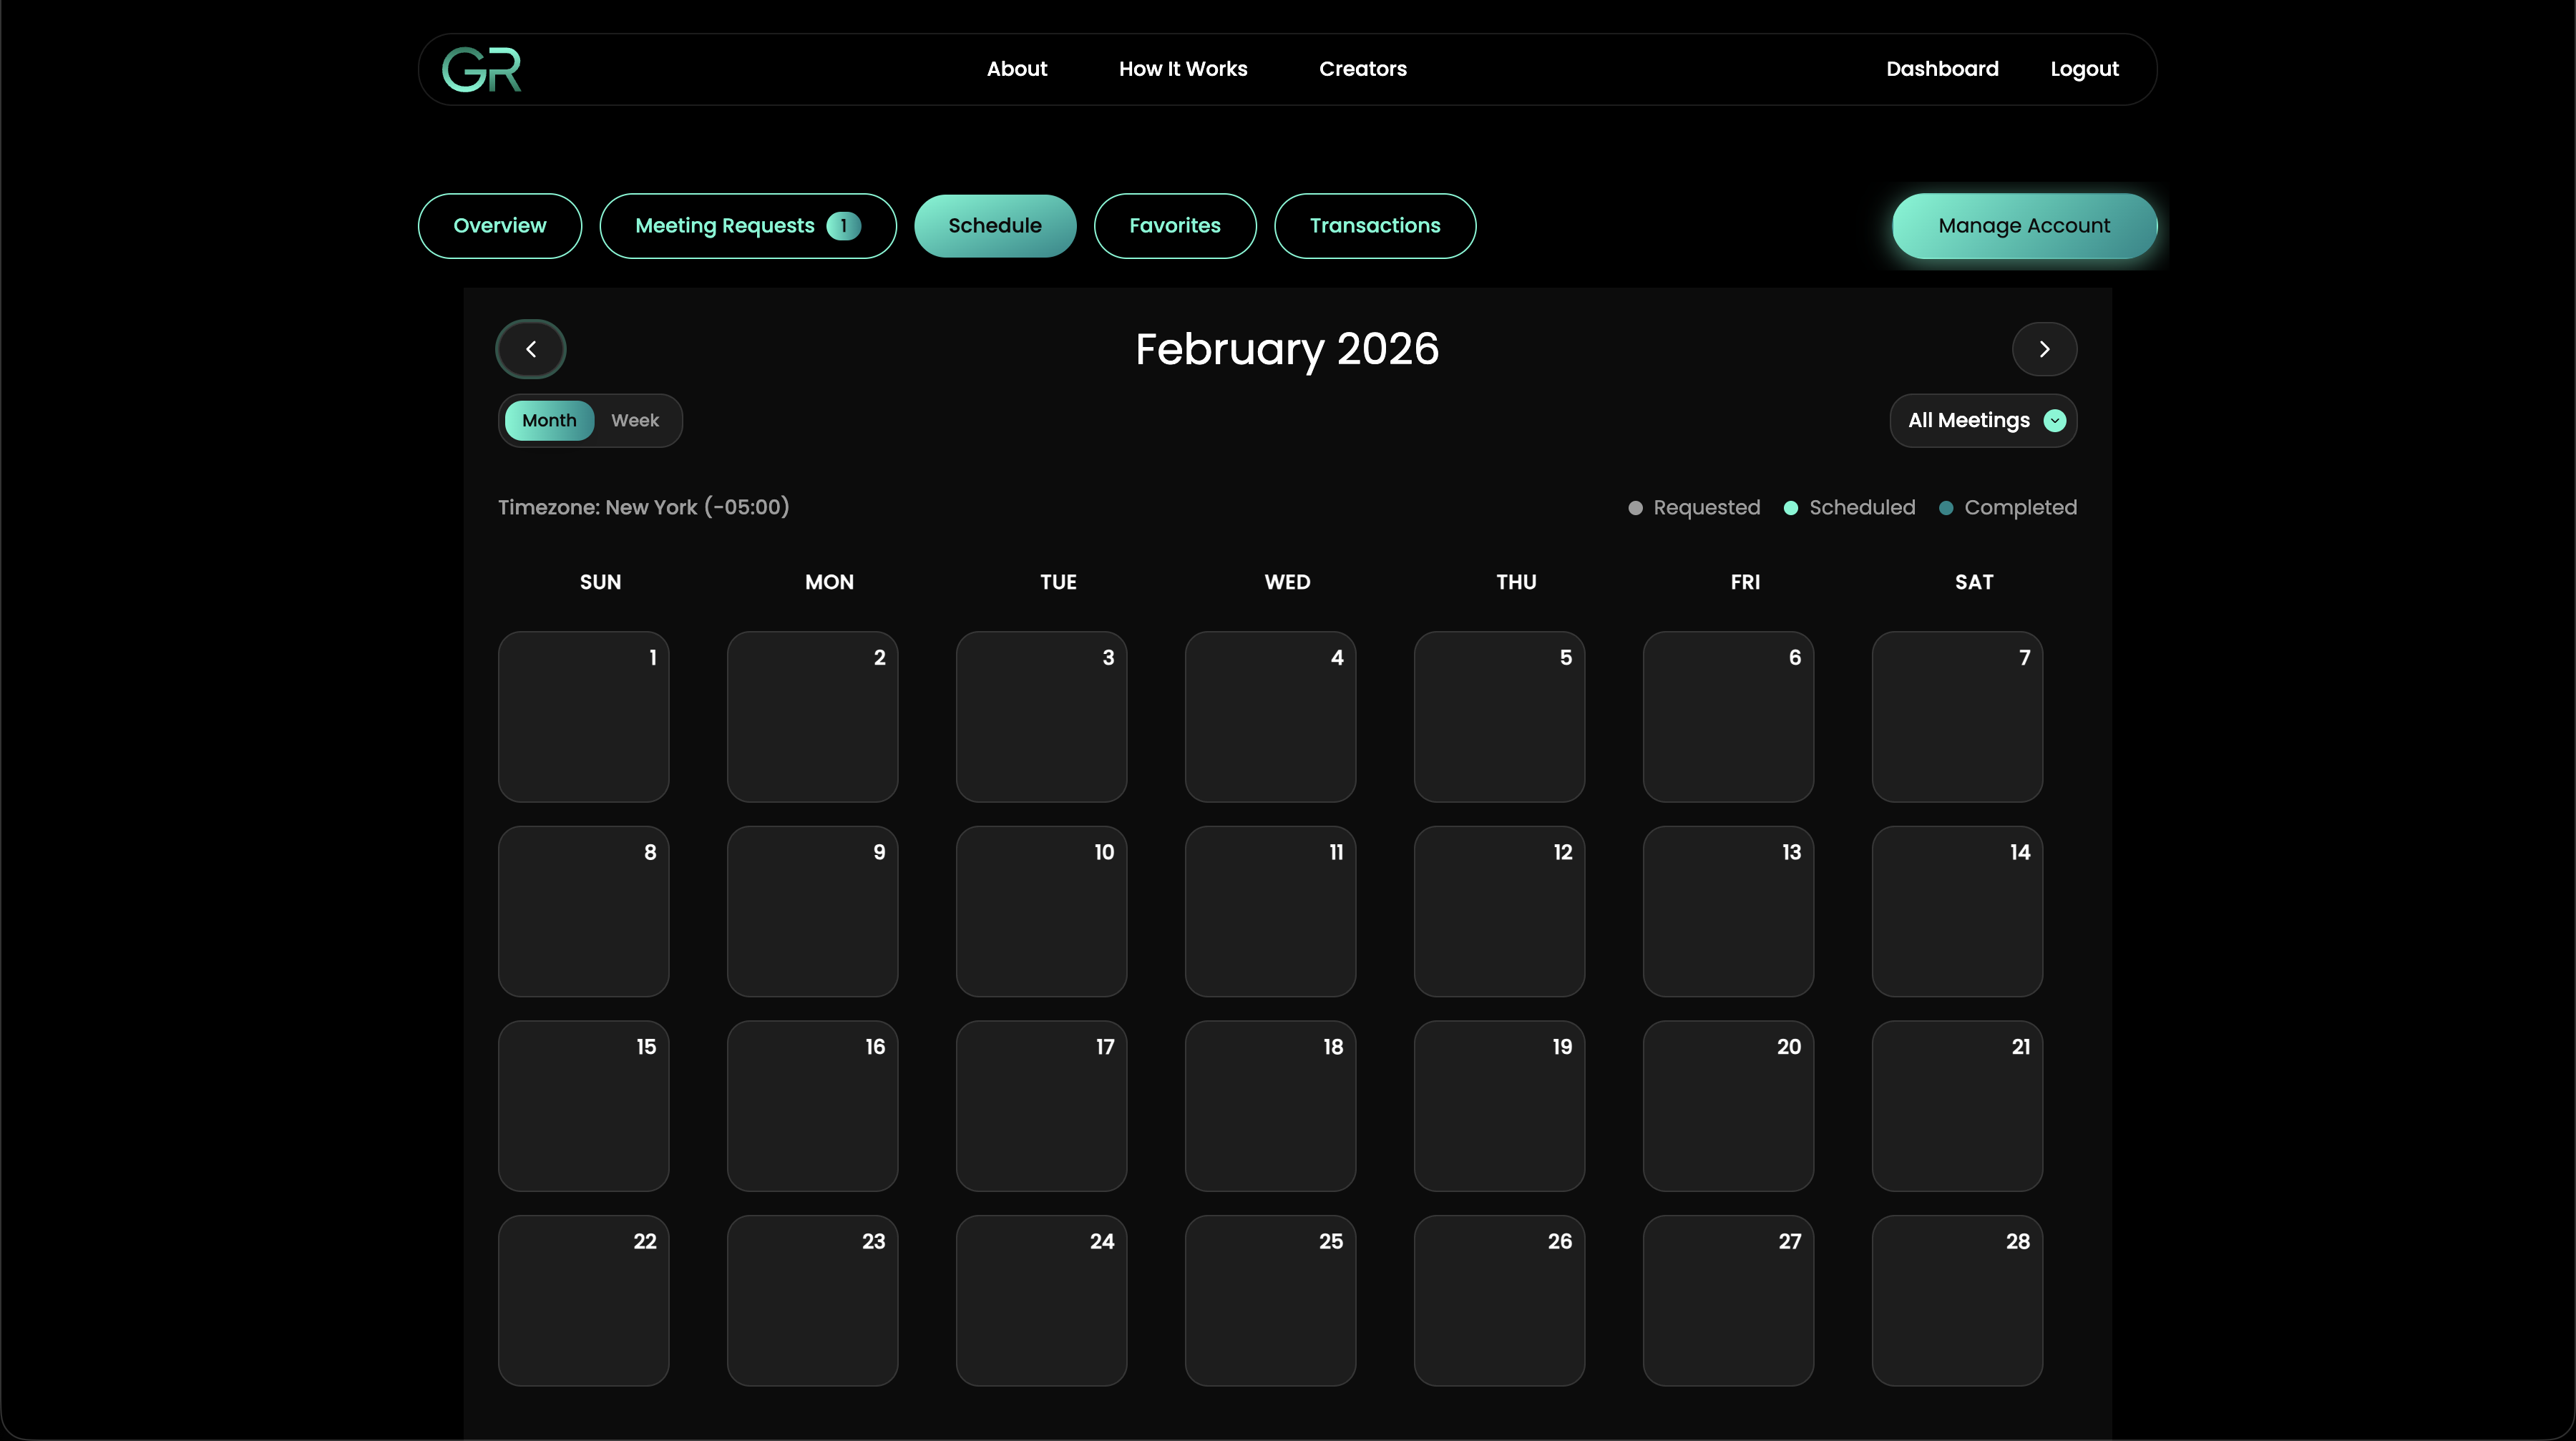The width and height of the screenshot is (2576, 1441).
Task: Click the Timezone: New York label
Action: pos(643,507)
